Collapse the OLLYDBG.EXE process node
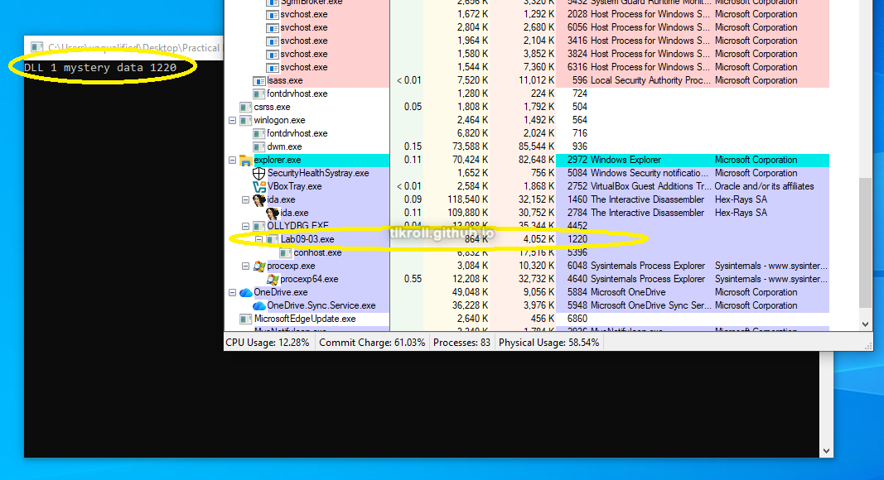 pos(246,226)
